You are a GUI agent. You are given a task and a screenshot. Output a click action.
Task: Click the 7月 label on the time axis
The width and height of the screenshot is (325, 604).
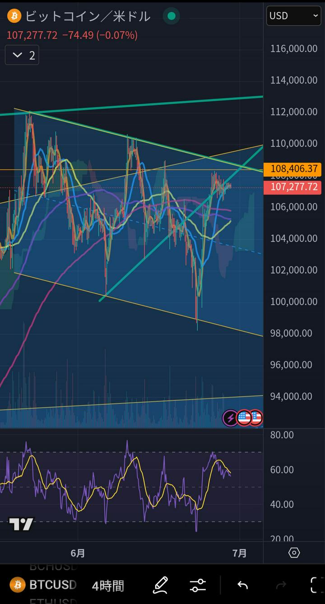point(239,553)
